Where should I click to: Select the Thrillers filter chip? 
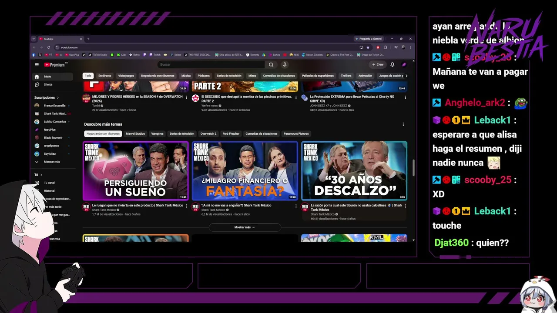[346, 76]
